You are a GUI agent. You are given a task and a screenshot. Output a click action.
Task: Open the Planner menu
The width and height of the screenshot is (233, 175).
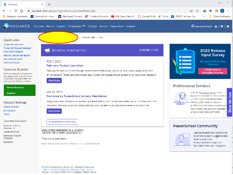[x=50, y=26]
